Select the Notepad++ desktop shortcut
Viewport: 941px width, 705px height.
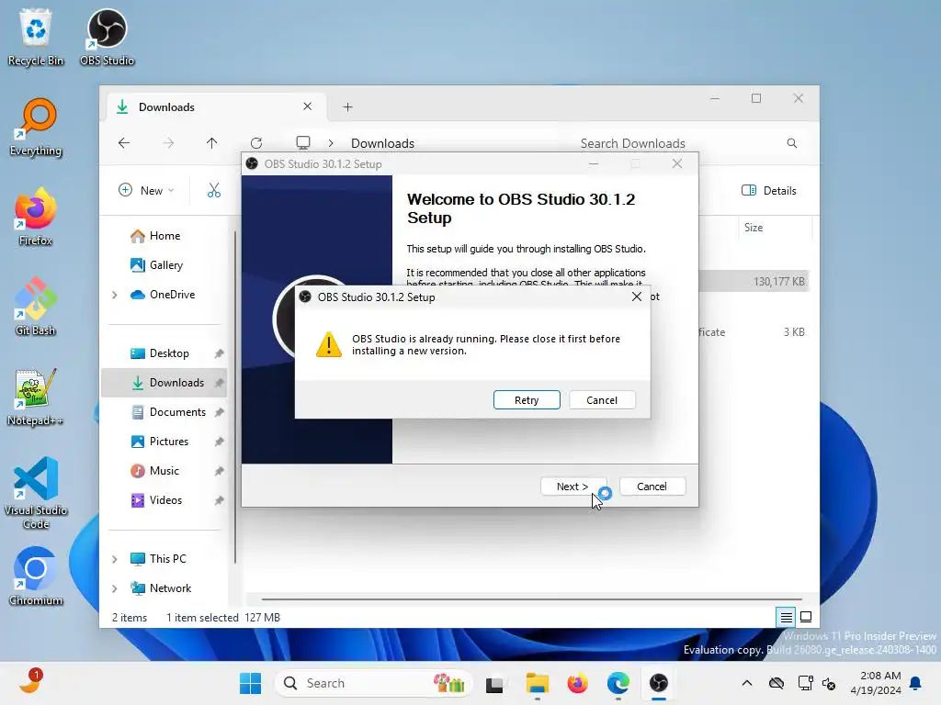click(36, 397)
